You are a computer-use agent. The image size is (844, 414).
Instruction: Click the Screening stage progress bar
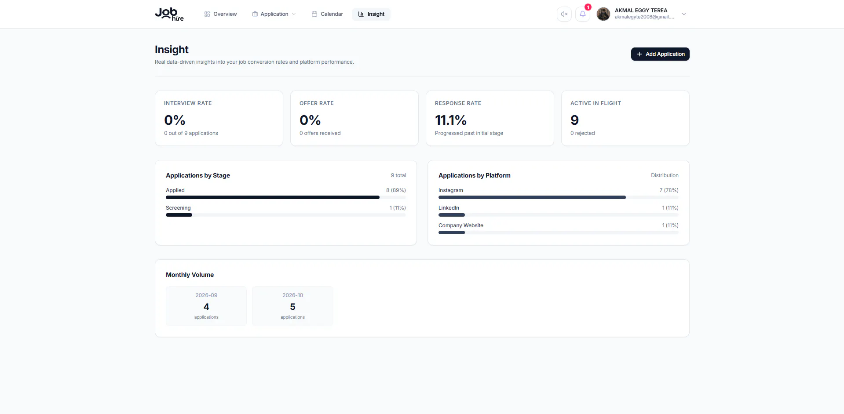[286, 215]
